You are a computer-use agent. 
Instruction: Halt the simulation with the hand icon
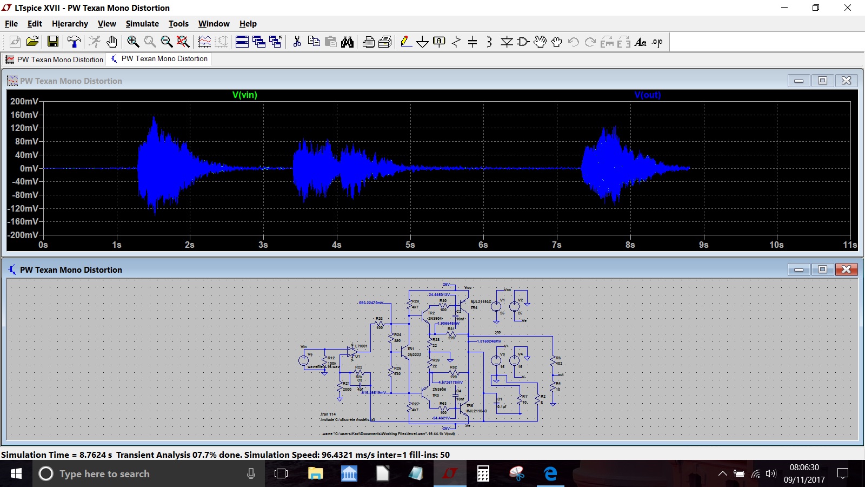pyautogui.click(x=112, y=42)
